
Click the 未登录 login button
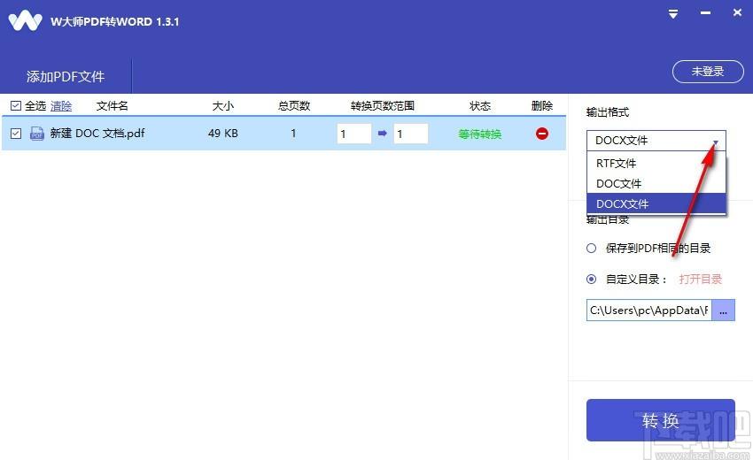click(708, 72)
